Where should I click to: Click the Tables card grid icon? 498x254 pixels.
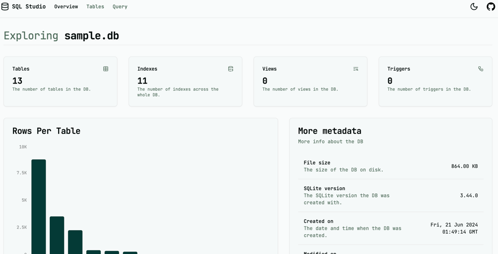pyautogui.click(x=106, y=69)
